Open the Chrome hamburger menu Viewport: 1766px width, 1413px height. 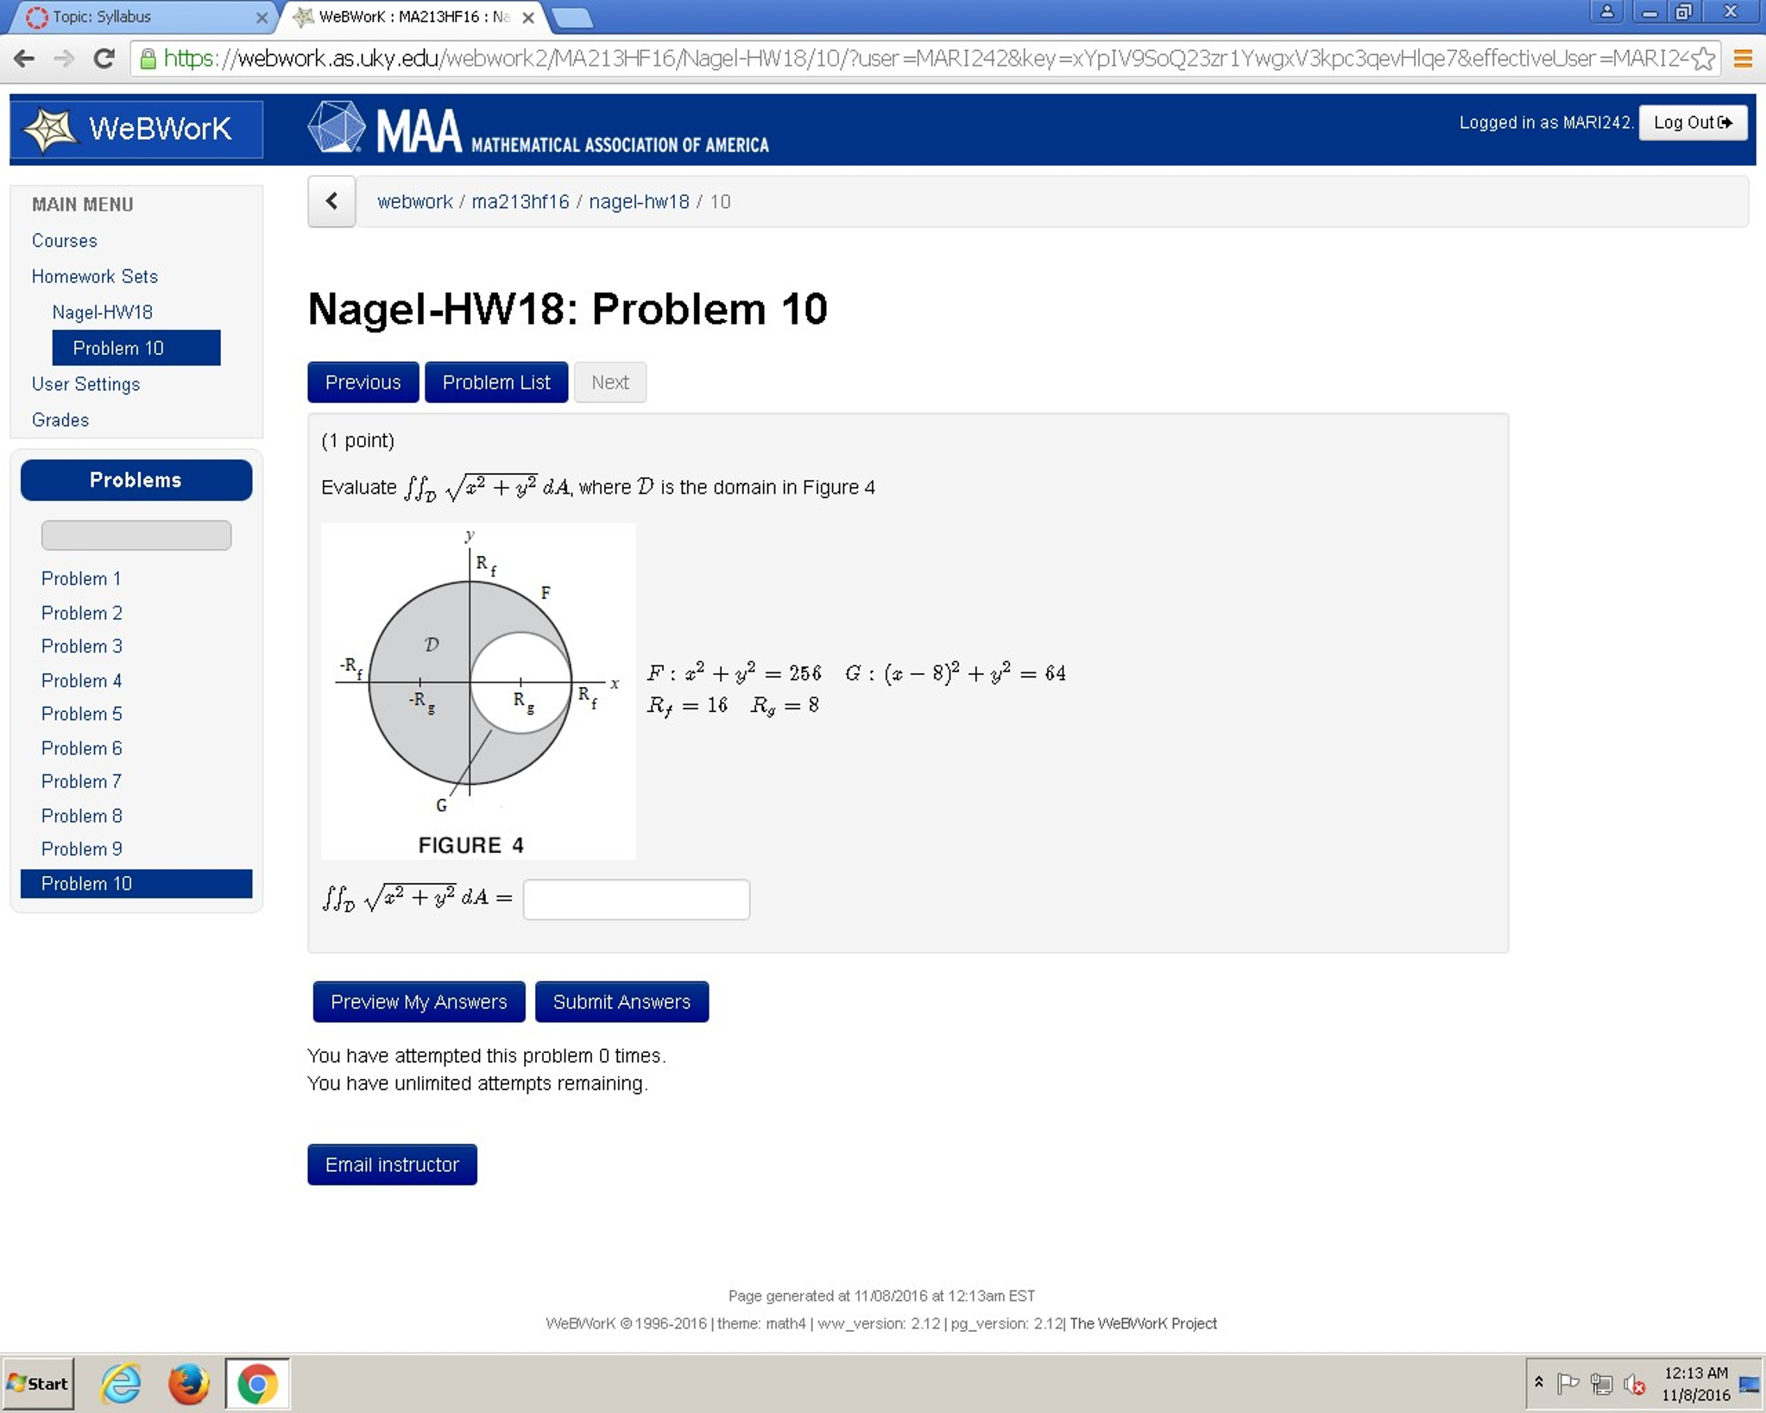tap(1742, 59)
